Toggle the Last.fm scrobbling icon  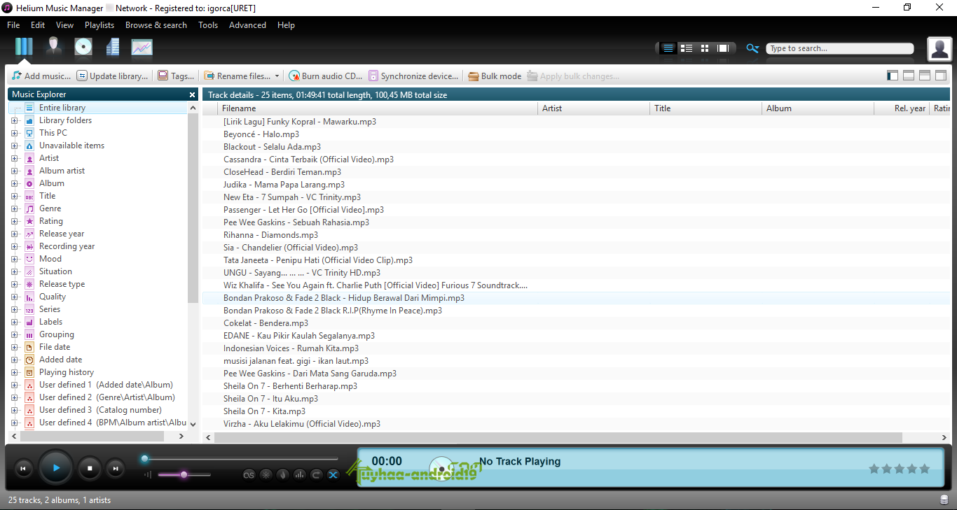(249, 475)
